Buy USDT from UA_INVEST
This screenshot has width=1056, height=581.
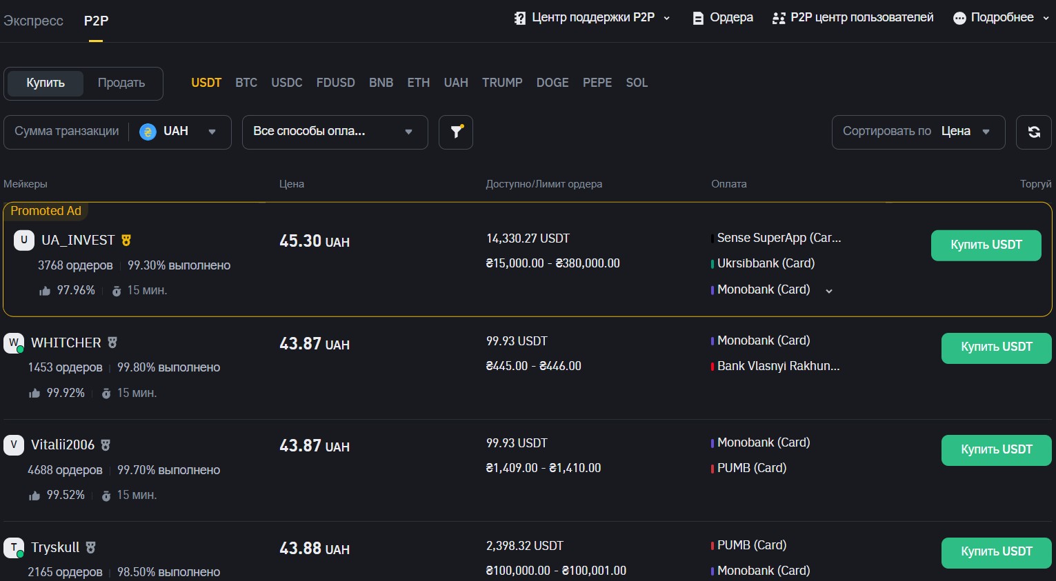tap(986, 245)
